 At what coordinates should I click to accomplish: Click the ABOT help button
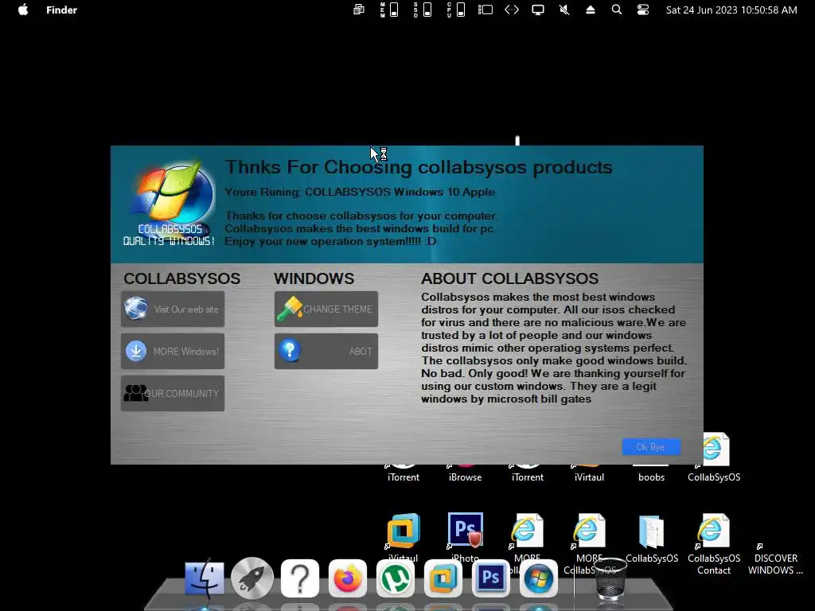pos(326,351)
